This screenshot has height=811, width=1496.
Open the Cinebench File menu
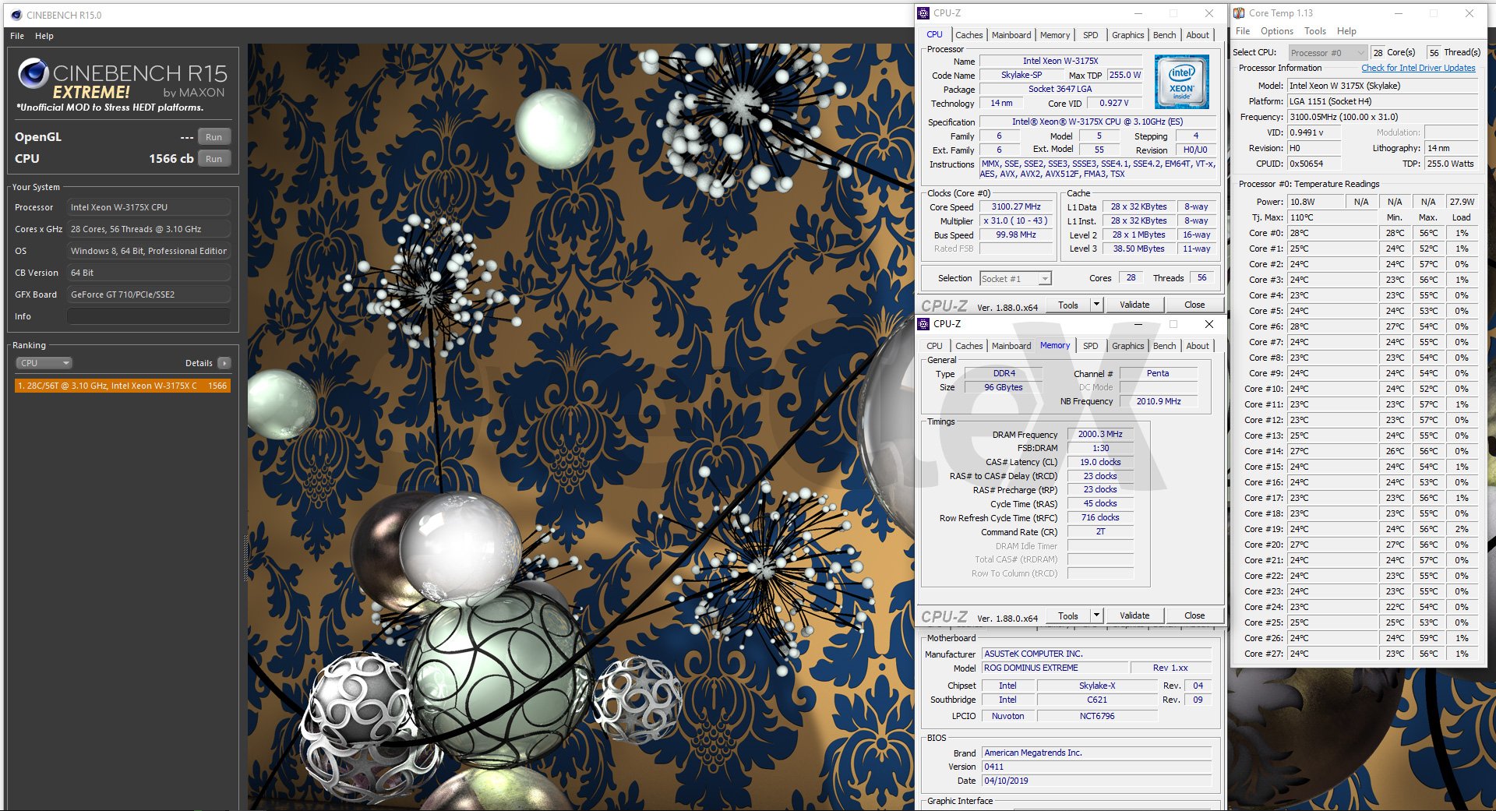click(x=17, y=36)
